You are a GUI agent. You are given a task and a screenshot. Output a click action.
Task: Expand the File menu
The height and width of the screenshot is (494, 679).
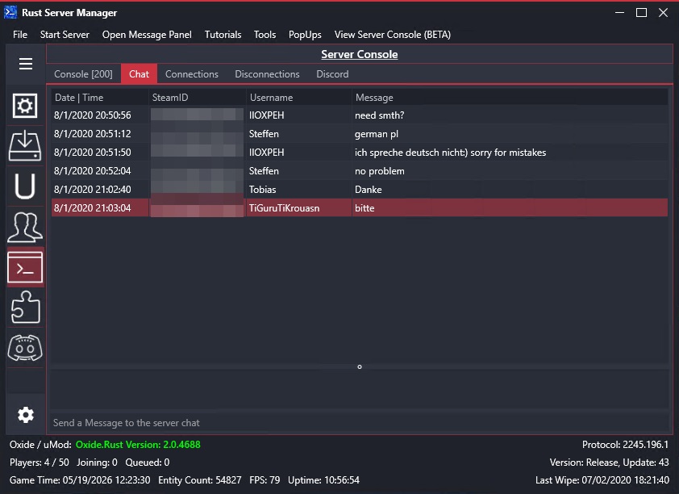click(x=19, y=35)
